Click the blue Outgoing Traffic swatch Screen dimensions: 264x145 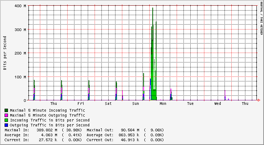(6, 125)
